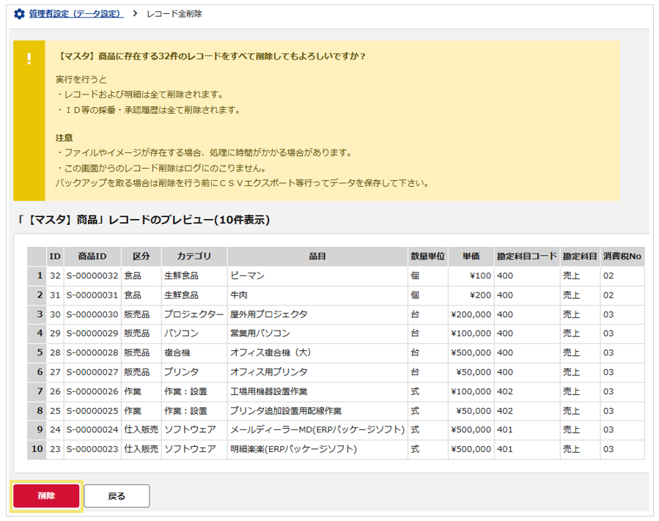This screenshot has width=659, height=521.
Task: Click the プロジェクター category cell
Action: (x=194, y=314)
